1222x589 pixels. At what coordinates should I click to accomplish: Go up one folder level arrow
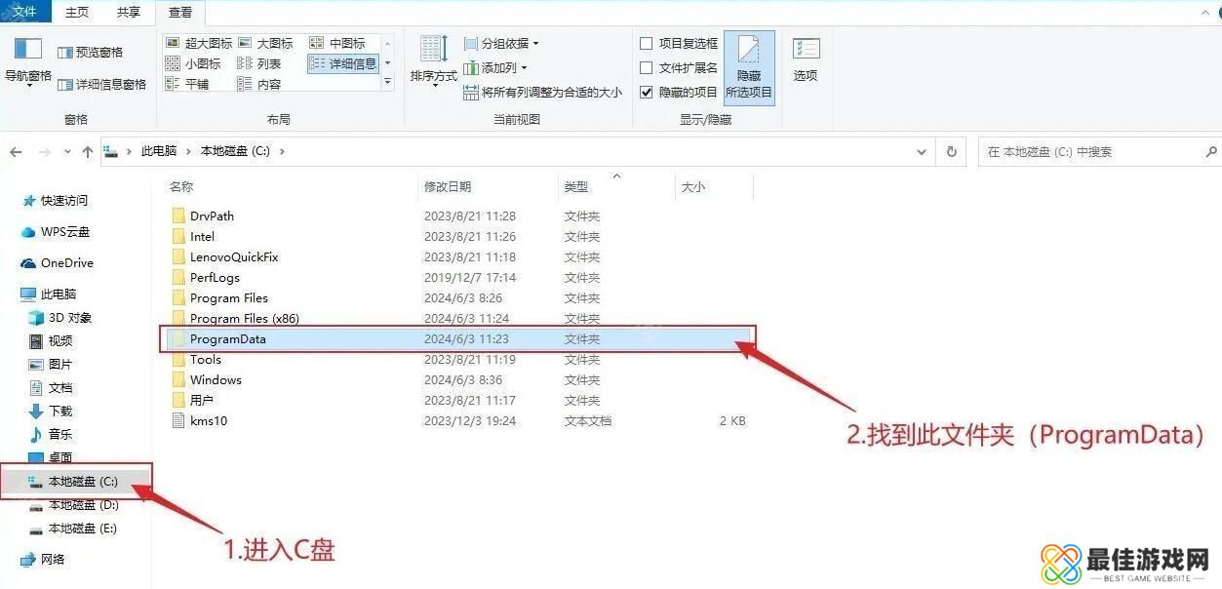pyautogui.click(x=88, y=152)
